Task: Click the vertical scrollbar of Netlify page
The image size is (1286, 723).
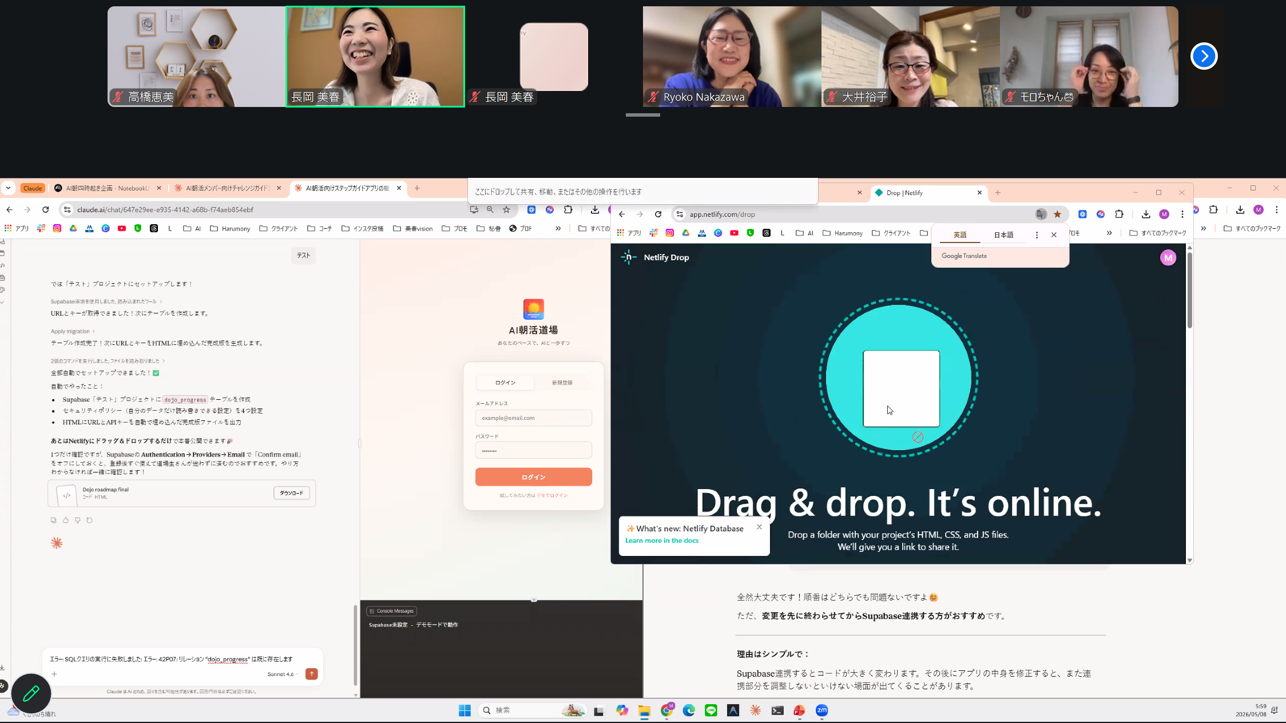Action: (x=1190, y=289)
